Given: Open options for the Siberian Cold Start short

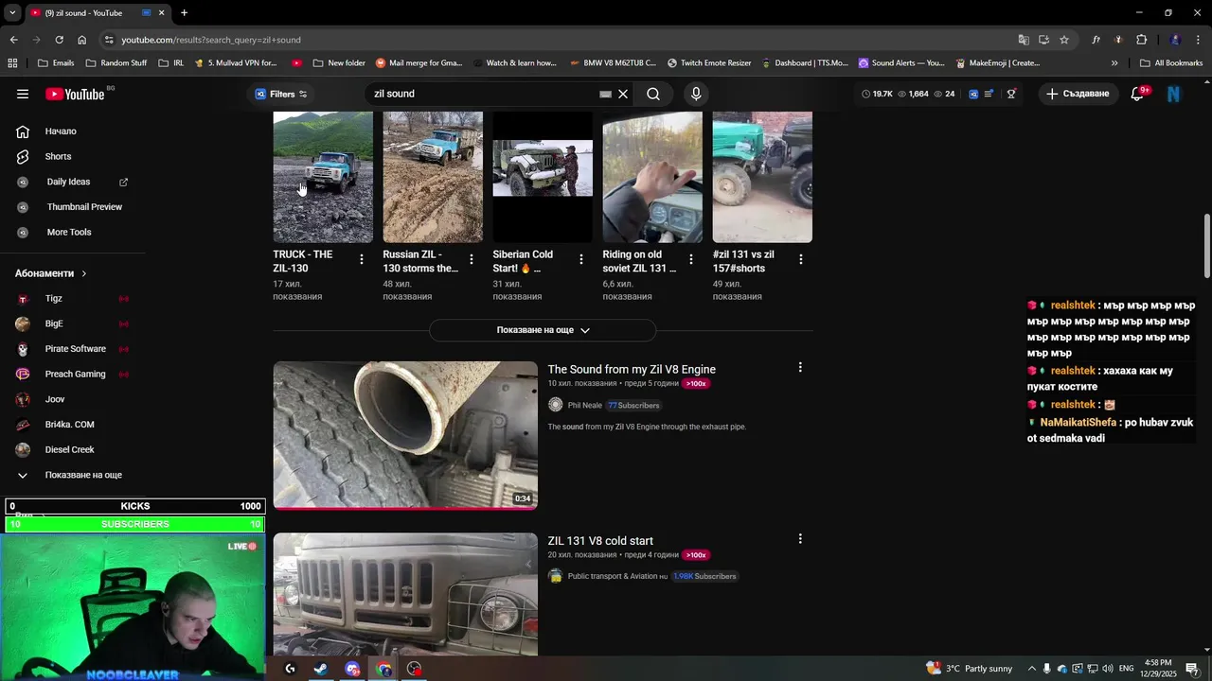Looking at the screenshot, I should coord(581,259).
